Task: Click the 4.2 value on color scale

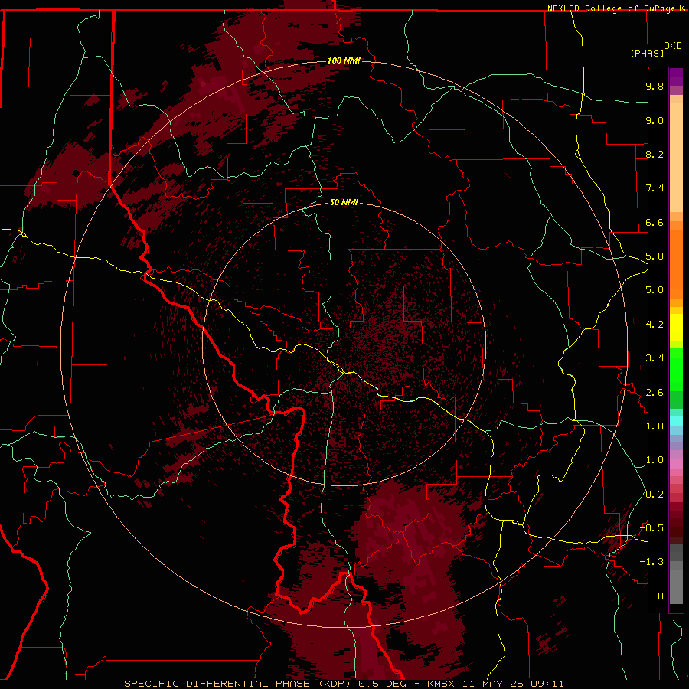Action: [x=655, y=325]
